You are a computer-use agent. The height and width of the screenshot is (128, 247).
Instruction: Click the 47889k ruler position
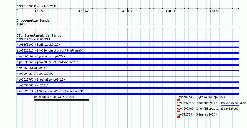tap(215, 11)
